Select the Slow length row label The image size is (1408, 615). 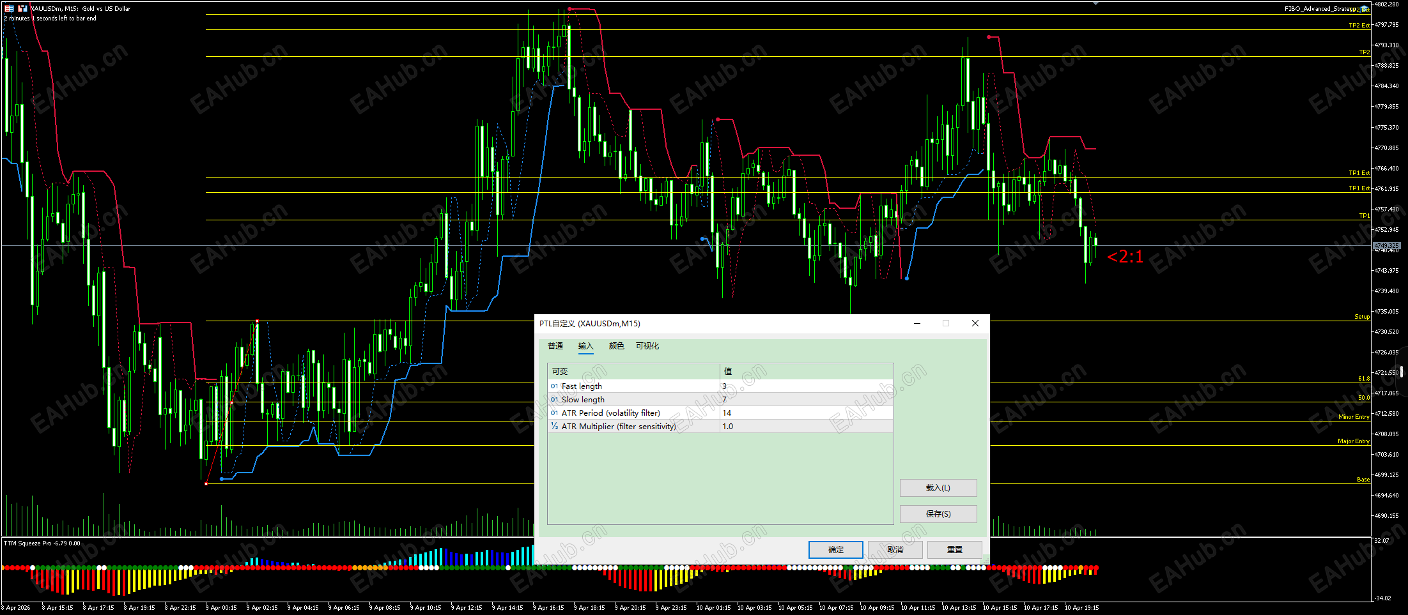coord(583,400)
